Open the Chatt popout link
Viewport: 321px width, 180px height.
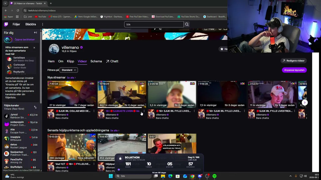(112, 61)
